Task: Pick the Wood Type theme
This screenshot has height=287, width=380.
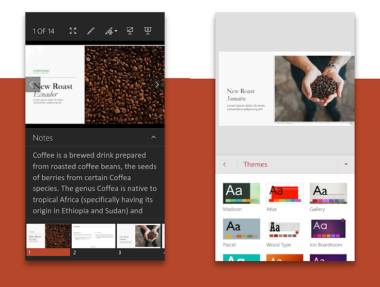Action: tap(284, 229)
